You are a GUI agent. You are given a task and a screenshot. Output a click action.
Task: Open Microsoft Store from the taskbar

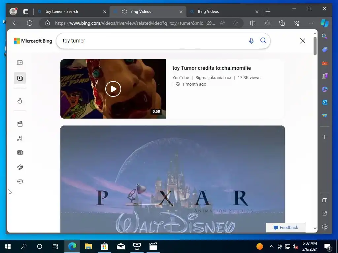tap(104, 246)
